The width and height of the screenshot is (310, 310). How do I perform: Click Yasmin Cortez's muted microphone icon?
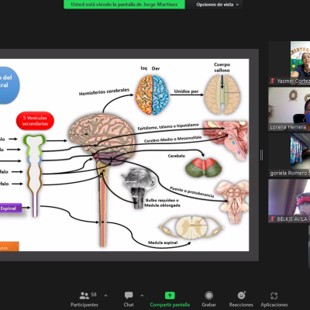pyautogui.click(x=272, y=81)
